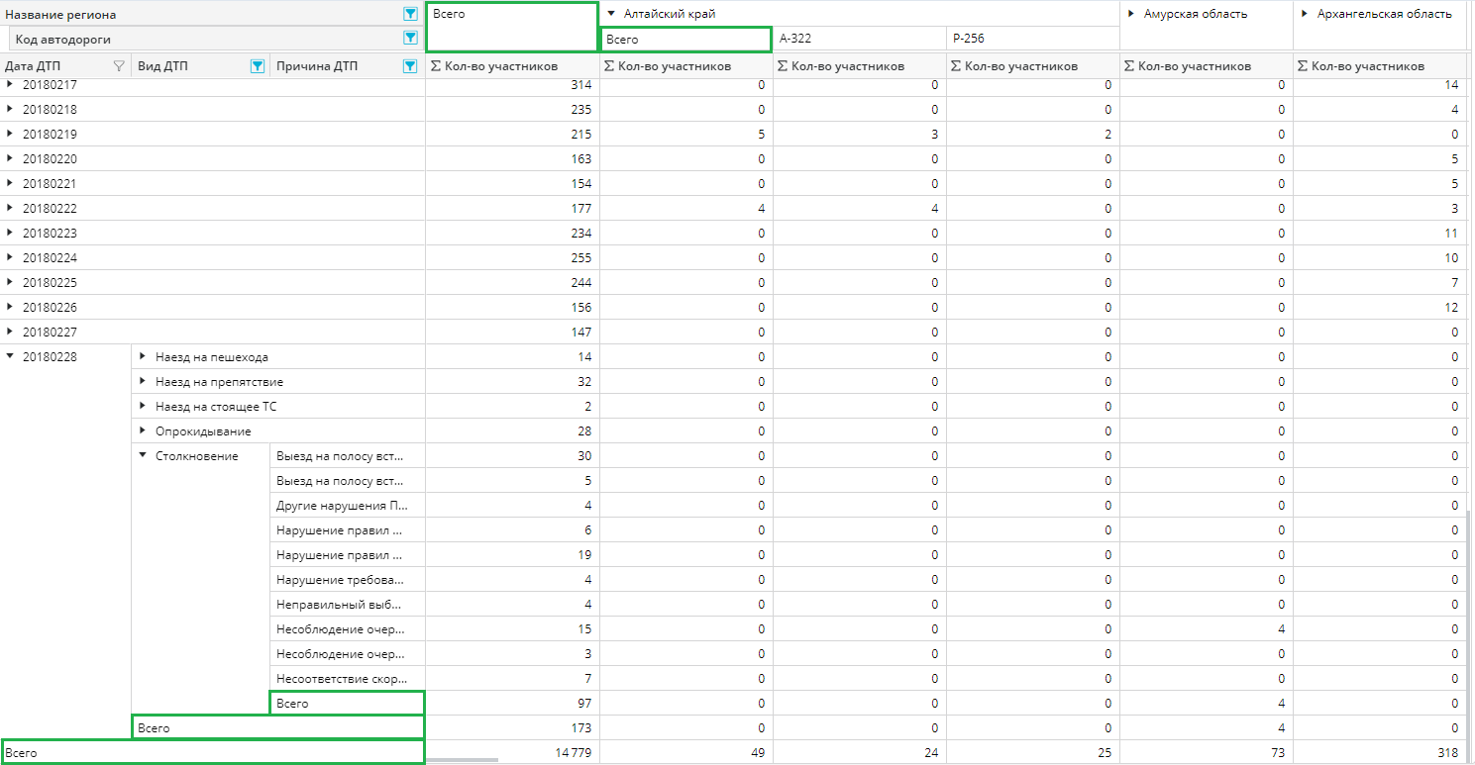This screenshot has height=765, width=1475.
Task: Expand the 20180217 date row
Action: point(11,85)
